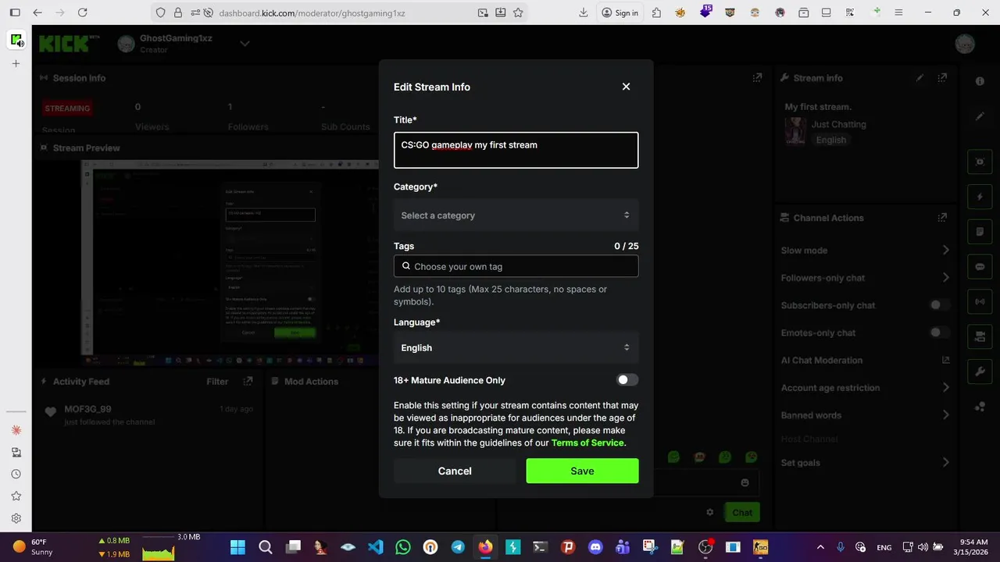
Task: Open the browser hamburger menu
Action: pos(899,12)
